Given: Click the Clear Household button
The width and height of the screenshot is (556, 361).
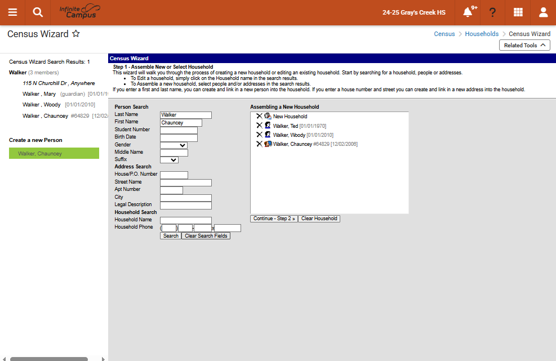Looking at the screenshot, I should tap(319, 219).
